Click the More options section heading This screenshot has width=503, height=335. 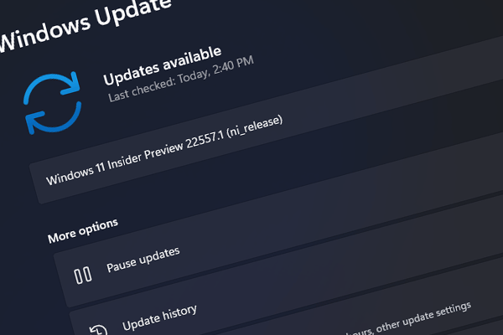83,231
